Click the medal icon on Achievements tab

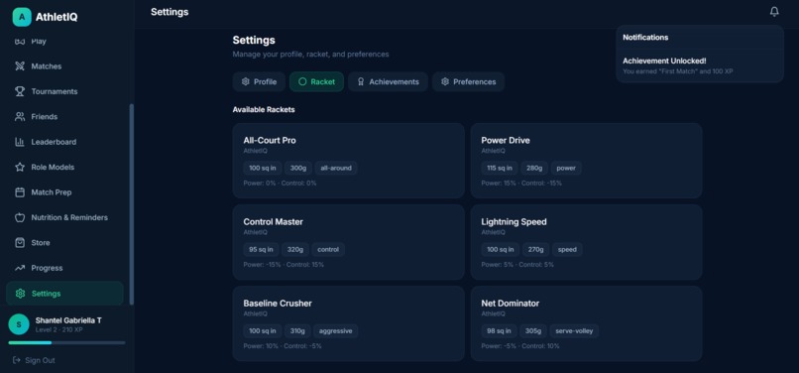tap(361, 81)
